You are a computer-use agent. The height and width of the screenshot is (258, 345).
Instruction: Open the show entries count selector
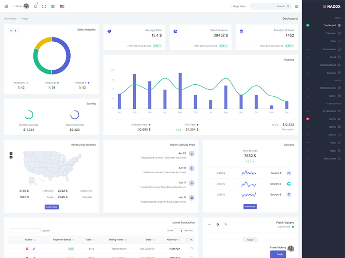[179, 230]
